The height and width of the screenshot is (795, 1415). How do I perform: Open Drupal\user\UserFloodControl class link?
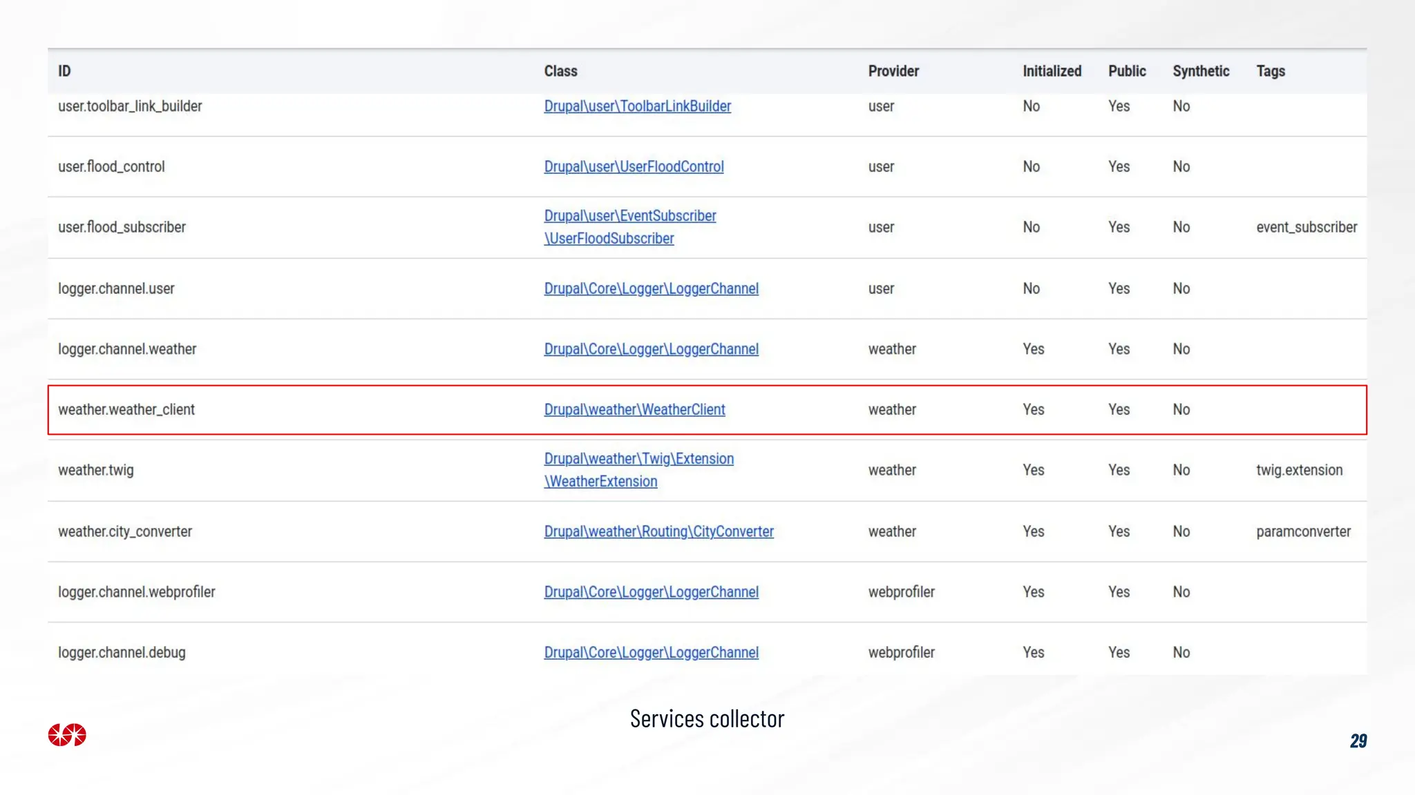634,167
